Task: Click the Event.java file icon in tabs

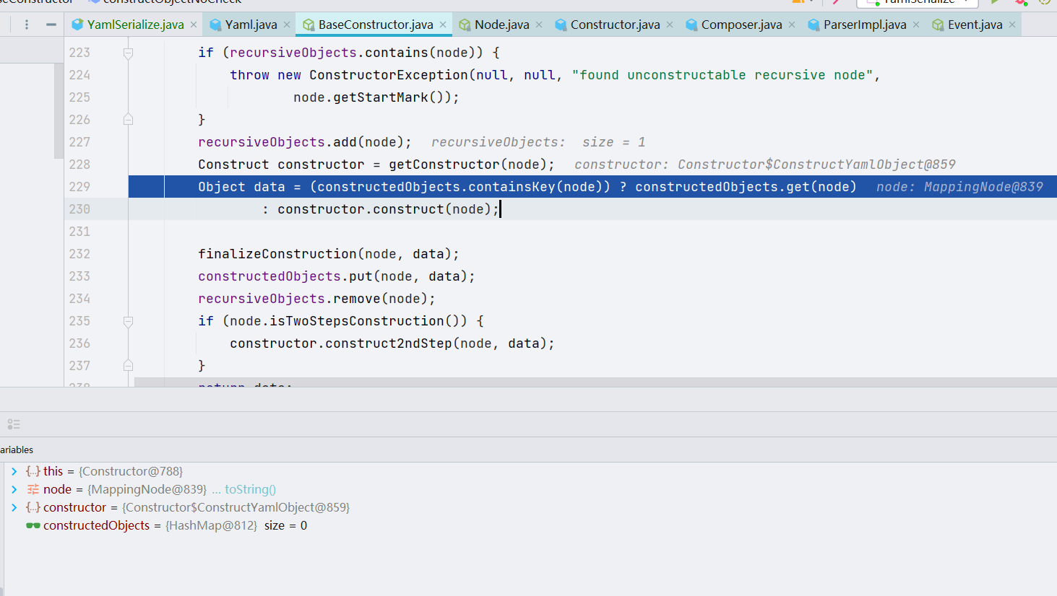Action: point(938,25)
